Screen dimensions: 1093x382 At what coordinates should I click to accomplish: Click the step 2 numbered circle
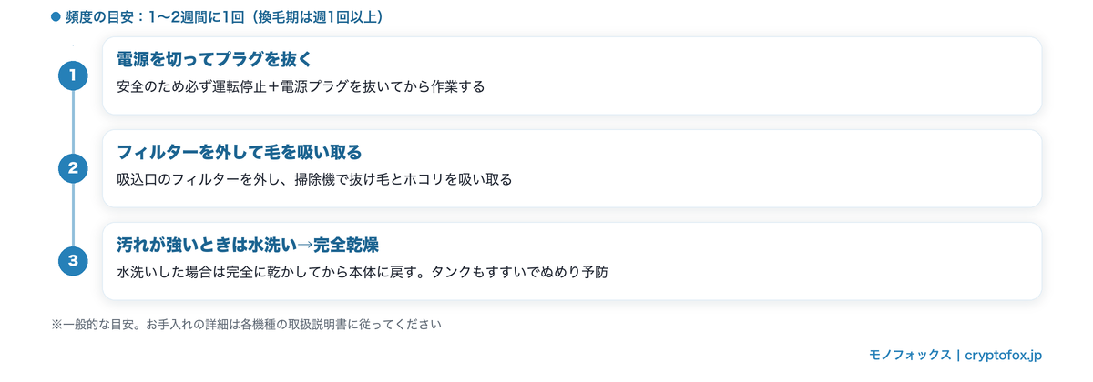coord(73,168)
